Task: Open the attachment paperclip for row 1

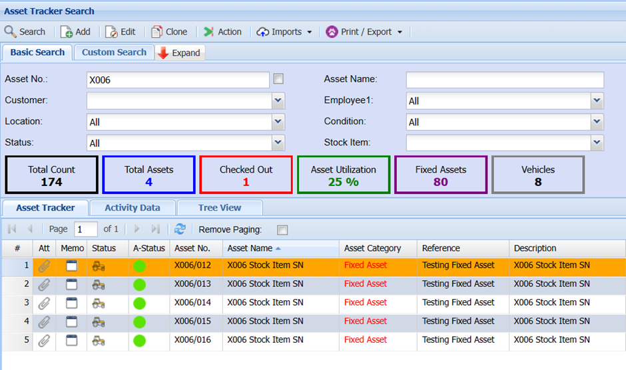Action: (44, 266)
